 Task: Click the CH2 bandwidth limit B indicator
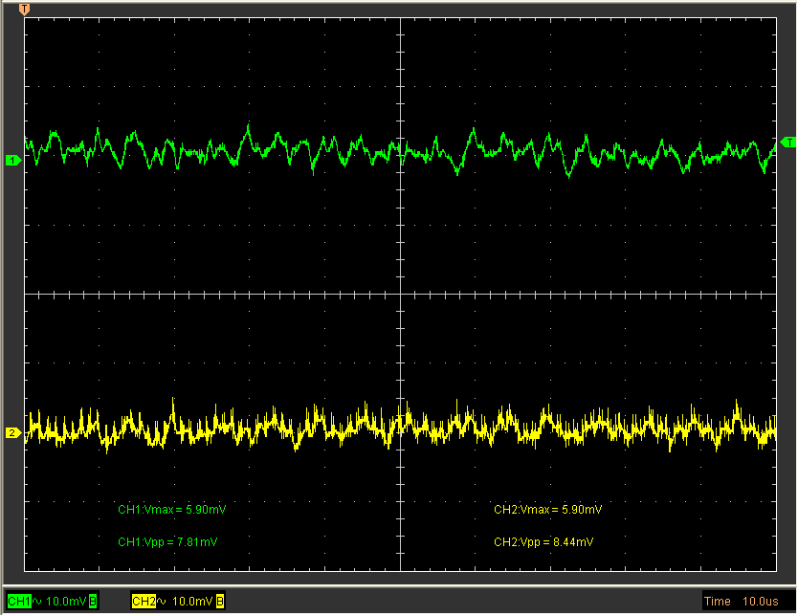[219, 602]
